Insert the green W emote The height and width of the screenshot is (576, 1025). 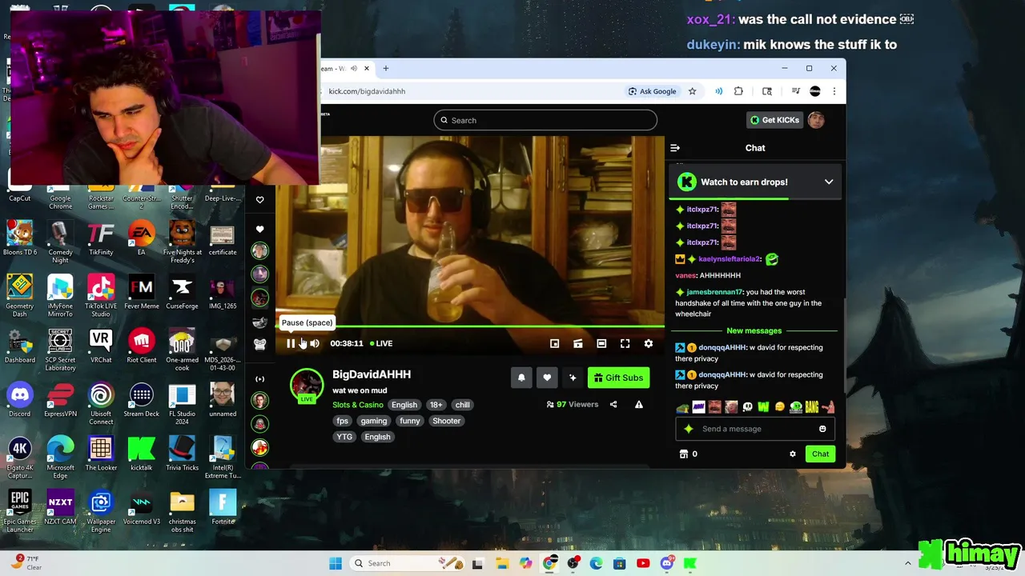pos(763,407)
